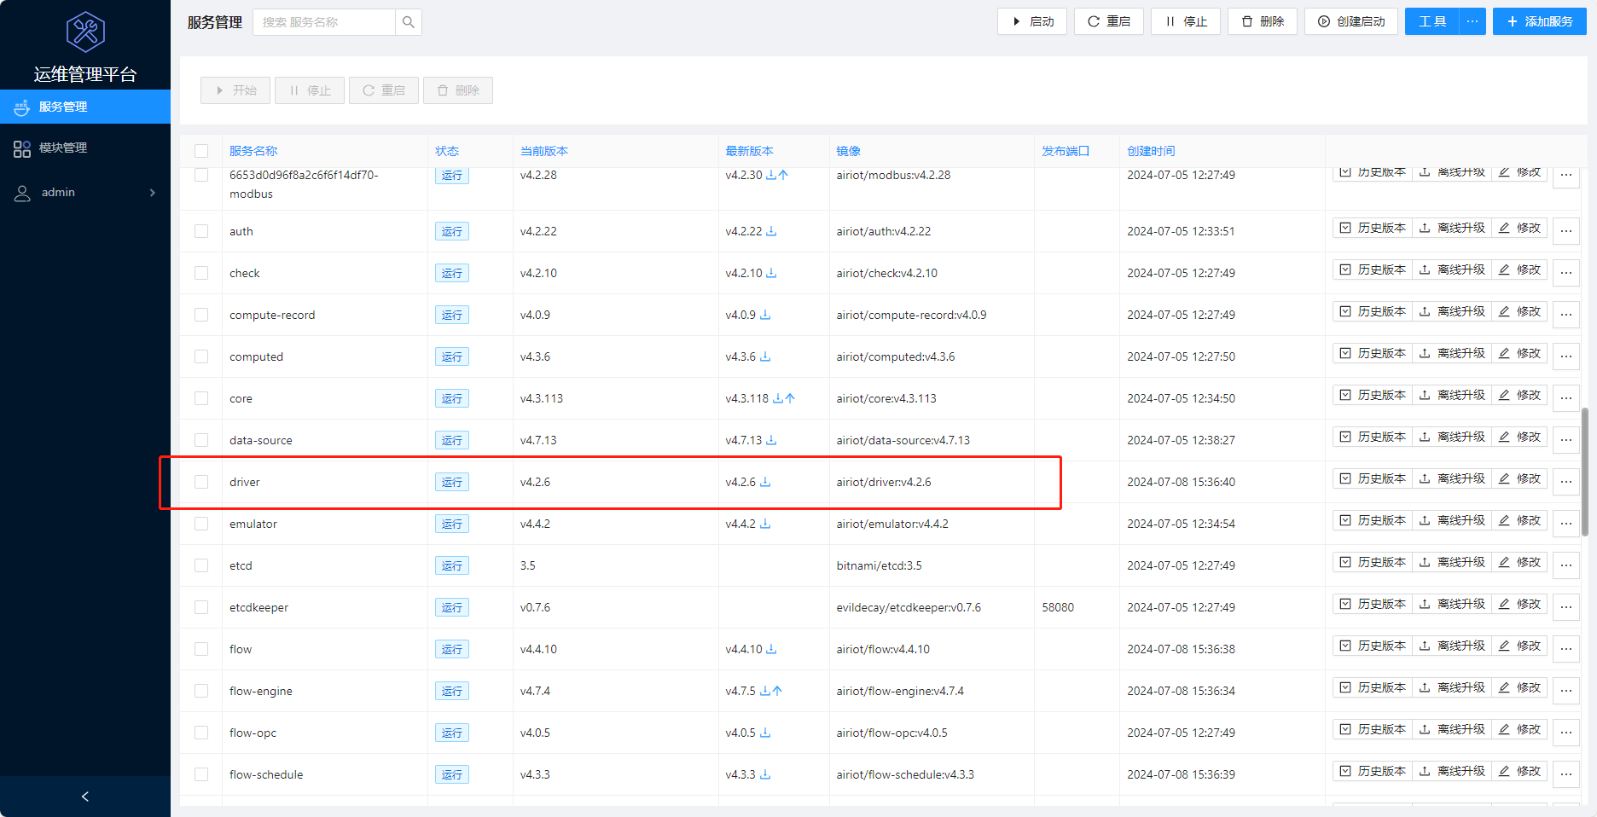This screenshot has width=1597, height=817.
Task: Open more tools dropdown beside 工具 button
Action: tap(1472, 21)
